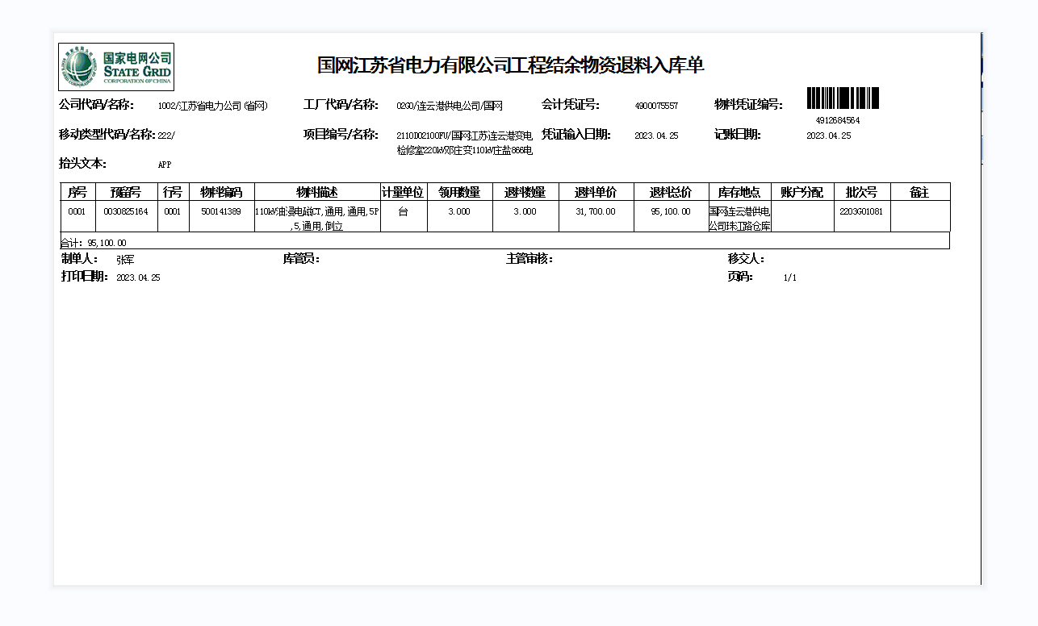The height and width of the screenshot is (626, 1038).
Task: Select reservation number cell 0030825164
Action: pos(126,211)
